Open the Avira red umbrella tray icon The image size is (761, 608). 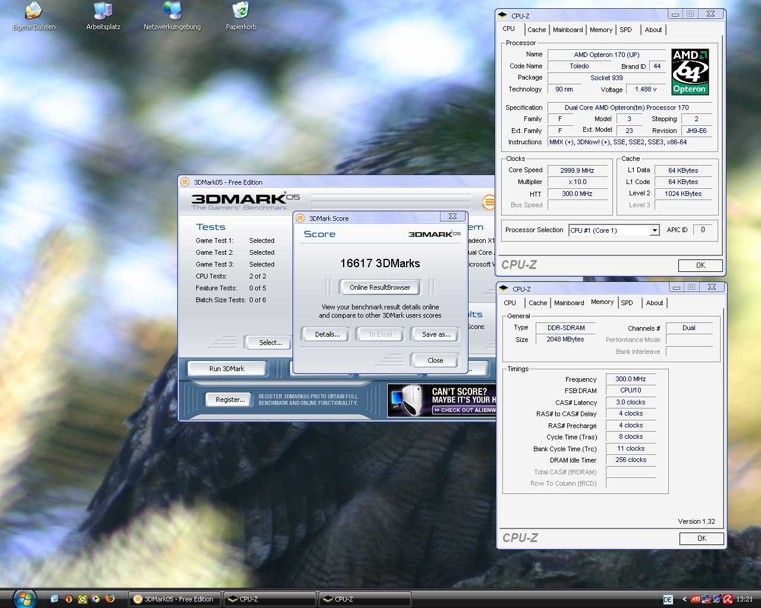pos(728,599)
